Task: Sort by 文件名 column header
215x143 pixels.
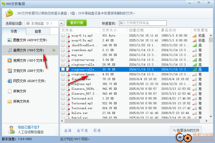Action: point(80,30)
